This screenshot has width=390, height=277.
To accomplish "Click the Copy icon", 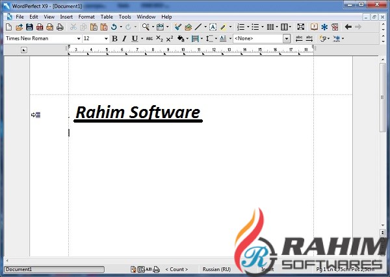I will (83, 27).
